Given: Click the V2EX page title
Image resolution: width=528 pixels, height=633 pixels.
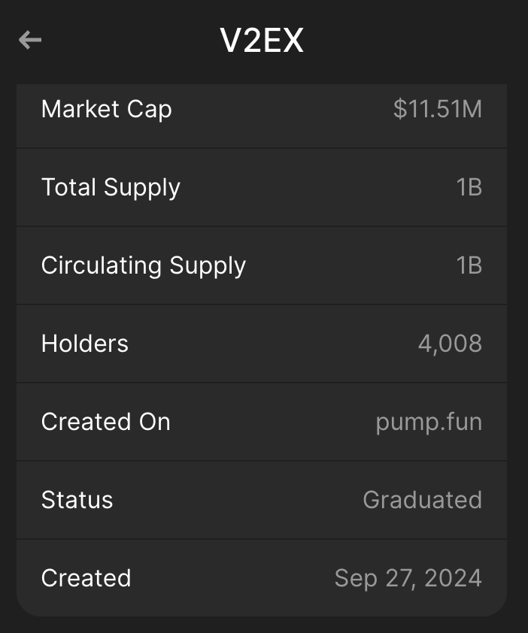Looking at the screenshot, I should click(262, 41).
